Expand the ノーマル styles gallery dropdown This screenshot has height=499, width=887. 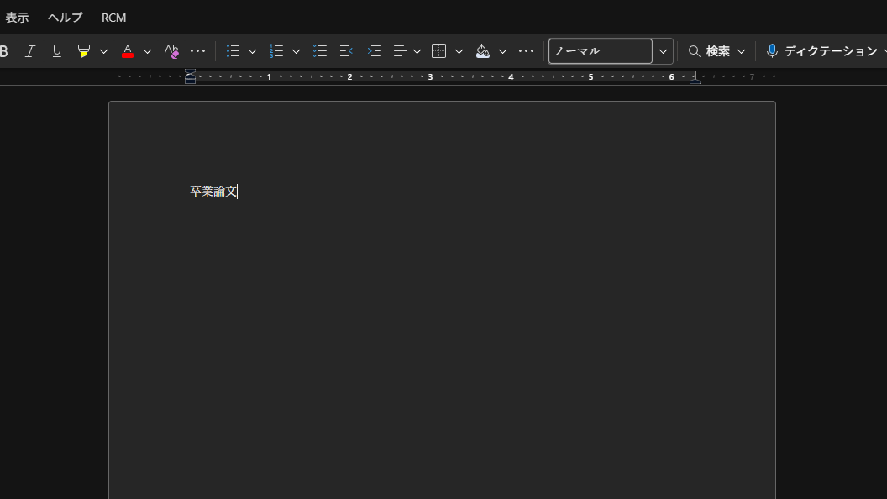click(x=663, y=51)
